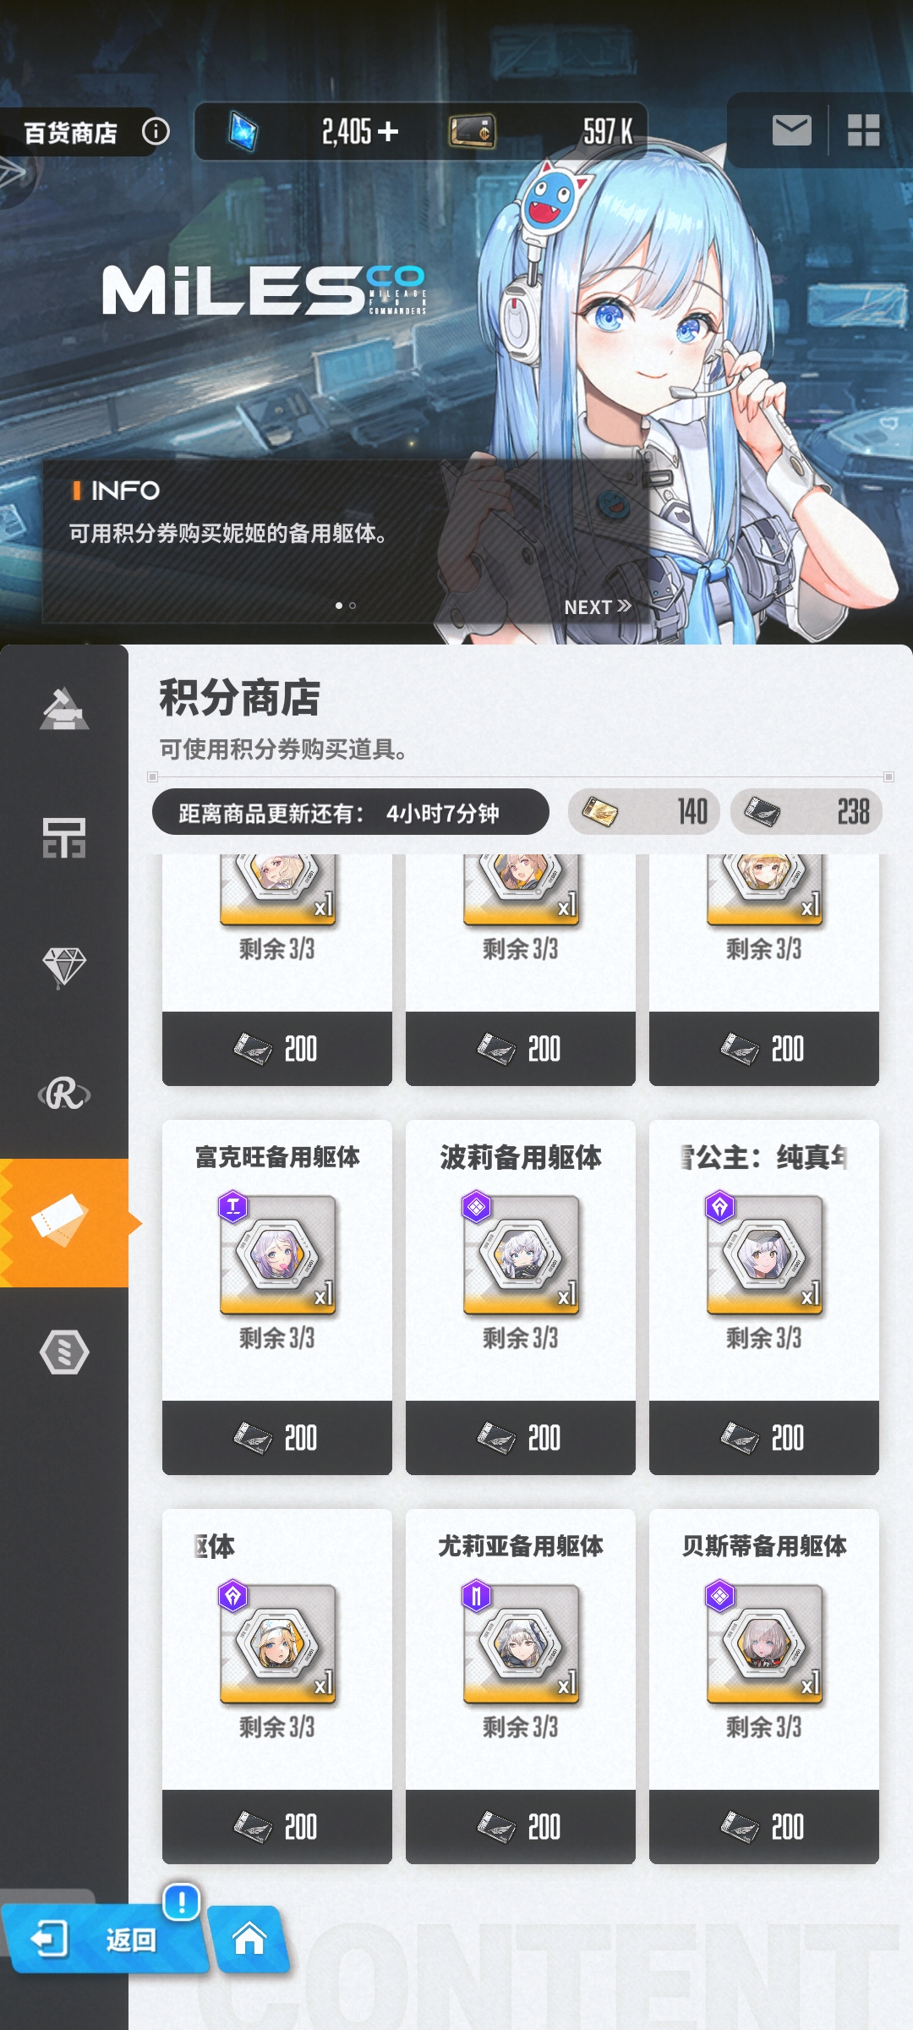Image resolution: width=913 pixels, height=2030 pixels.
Task: Open the four-square grid menu icon
Action: coord(864,130)
